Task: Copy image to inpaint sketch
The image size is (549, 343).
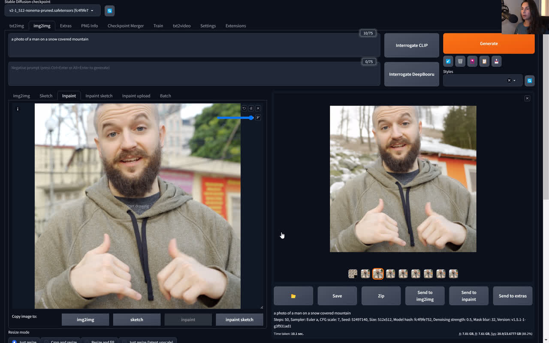Action: (239, 319)
